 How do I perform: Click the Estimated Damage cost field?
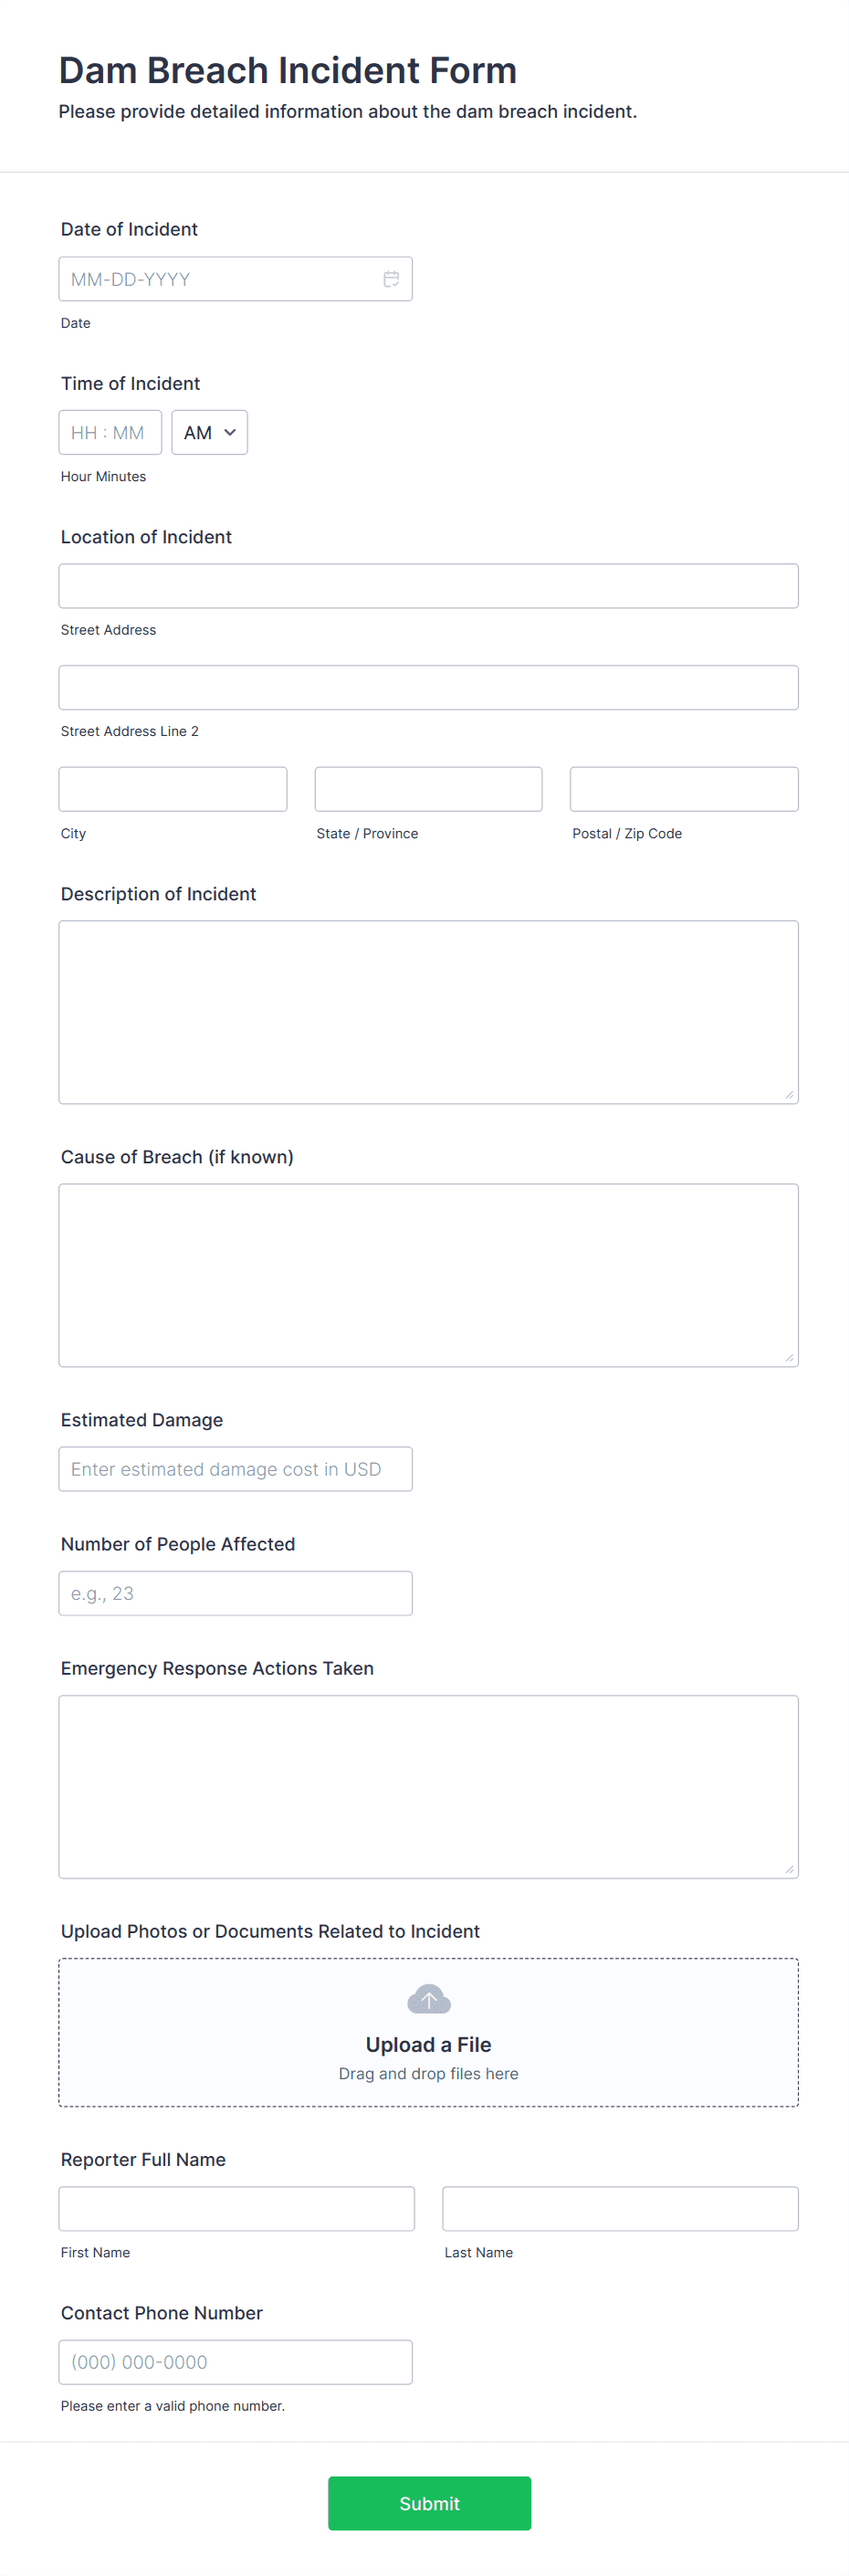click(x=235, y=1468)
